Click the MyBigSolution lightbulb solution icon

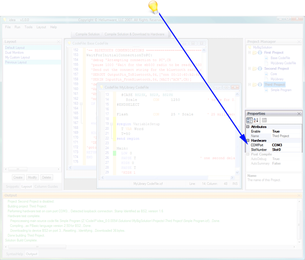(250, 47)
